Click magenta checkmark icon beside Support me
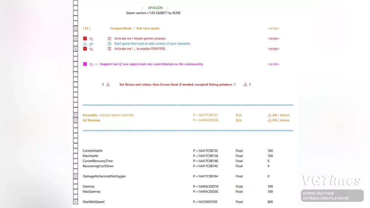The height and width of the screenshot is (208, 370). [85, 64]
